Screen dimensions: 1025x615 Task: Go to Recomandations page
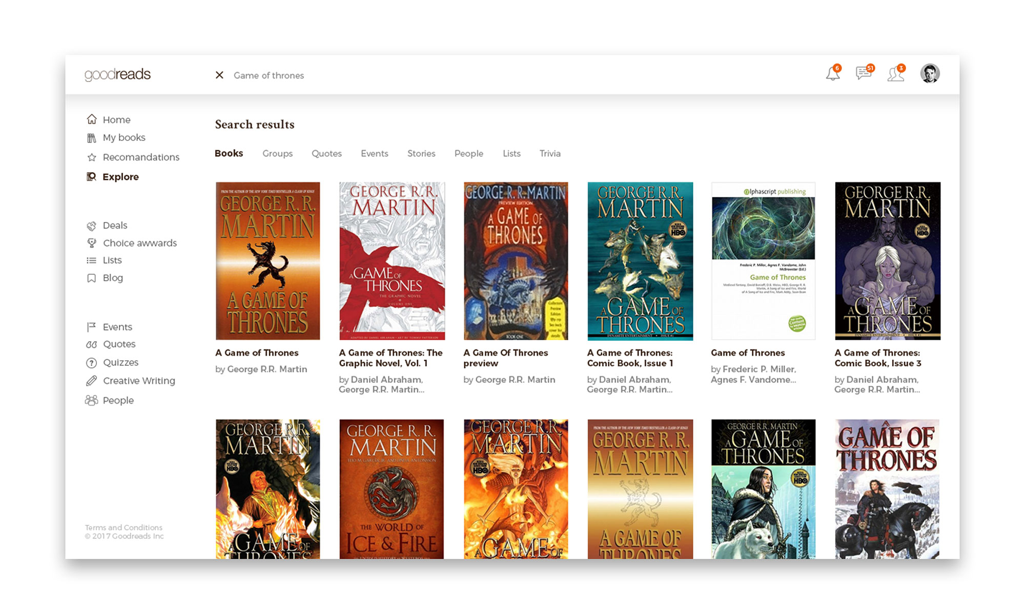141,157
